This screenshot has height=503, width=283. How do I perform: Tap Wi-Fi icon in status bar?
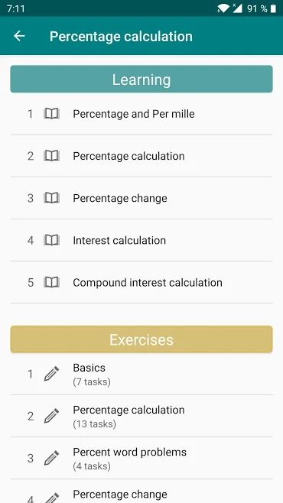tap(223, 8)
